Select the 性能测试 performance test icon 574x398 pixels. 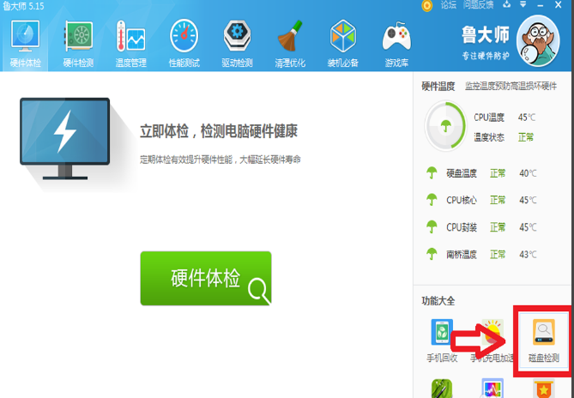(x=184, y=43)
